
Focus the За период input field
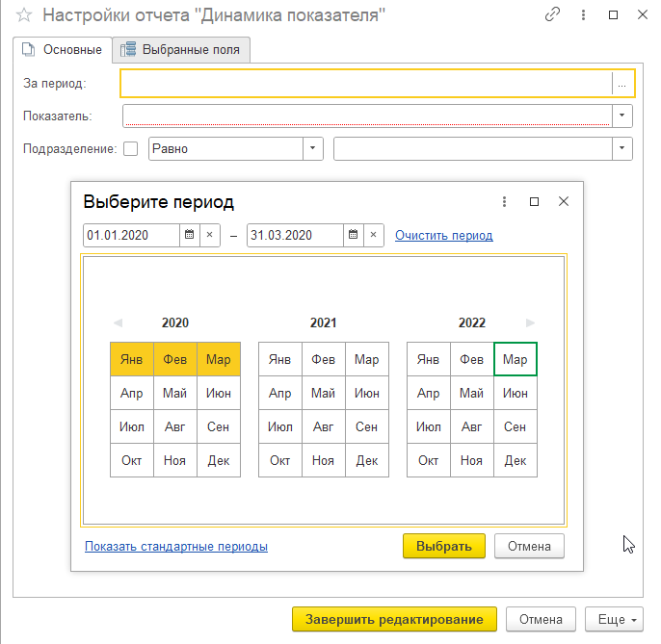coord(366,84)
